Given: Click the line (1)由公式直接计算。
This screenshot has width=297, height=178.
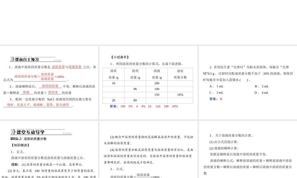Looking at the screenshot, I should point(225,142).
